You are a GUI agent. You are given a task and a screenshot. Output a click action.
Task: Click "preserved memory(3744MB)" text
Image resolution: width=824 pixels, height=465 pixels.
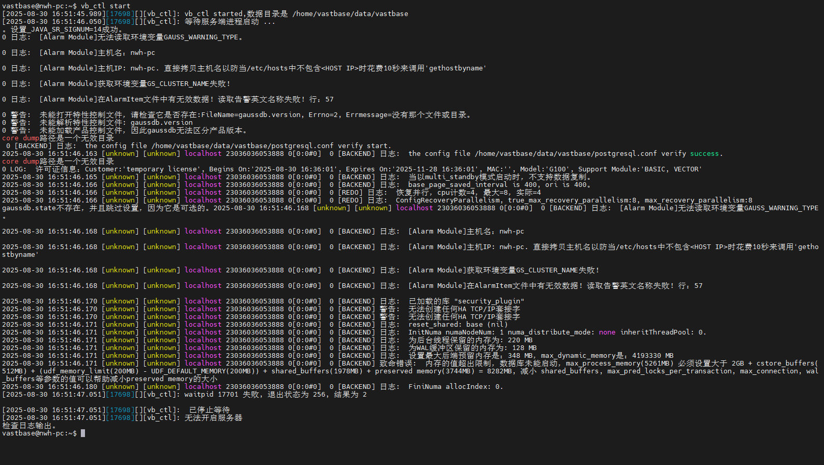tap(425, 371)
